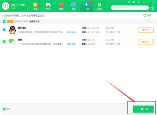
Task: Click the 360 software manager logo
Action: point(6,6)
